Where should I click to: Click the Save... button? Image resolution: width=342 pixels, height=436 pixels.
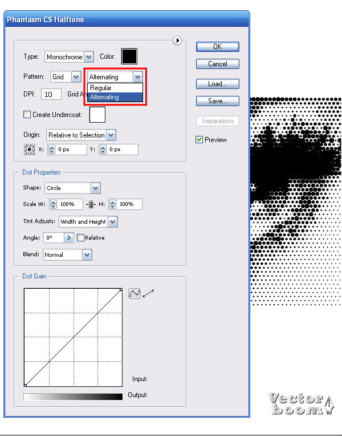pos(218,101)
